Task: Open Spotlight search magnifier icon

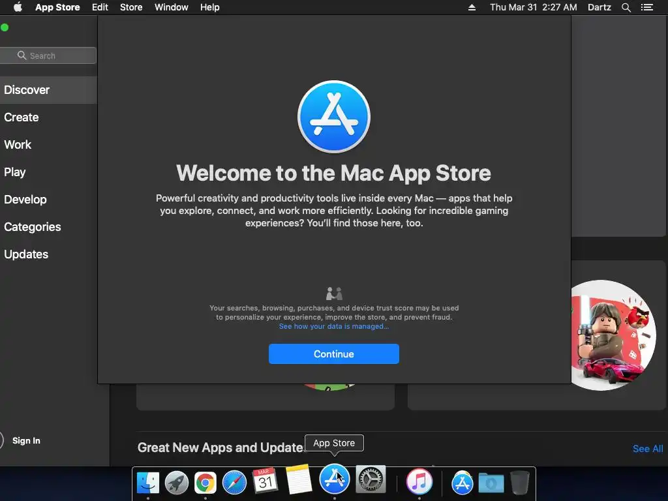Action: [x=626, y=7]
